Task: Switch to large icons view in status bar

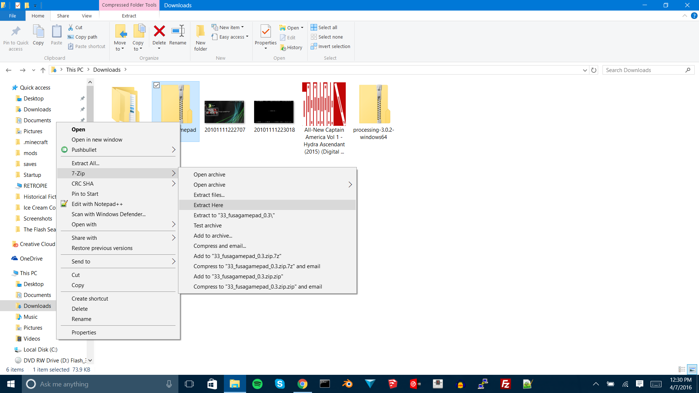Action: (x=692, y=369)
